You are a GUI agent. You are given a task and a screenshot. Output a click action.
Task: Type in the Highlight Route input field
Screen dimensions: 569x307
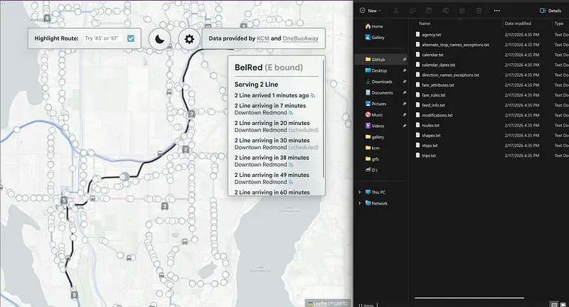(x=103, y=38)
